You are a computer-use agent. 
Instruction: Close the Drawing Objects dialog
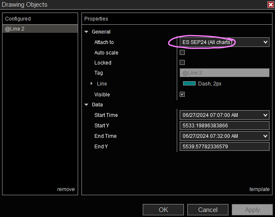point(271,5)
